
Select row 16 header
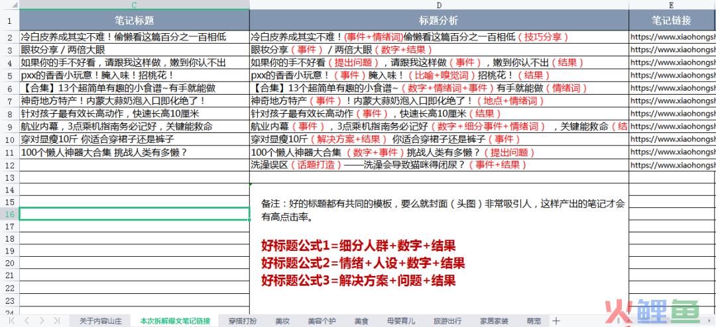[x=9, y=214]
